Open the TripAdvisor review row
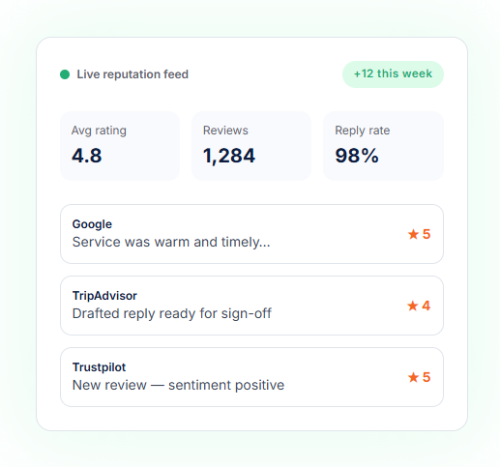Image resolution: width=500 pixels, height=467 pixels. click(x=251, y=306)
